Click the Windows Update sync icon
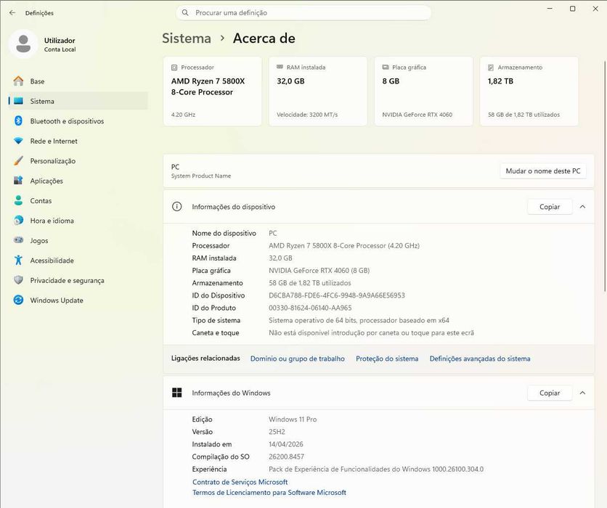 coord(18,300)
